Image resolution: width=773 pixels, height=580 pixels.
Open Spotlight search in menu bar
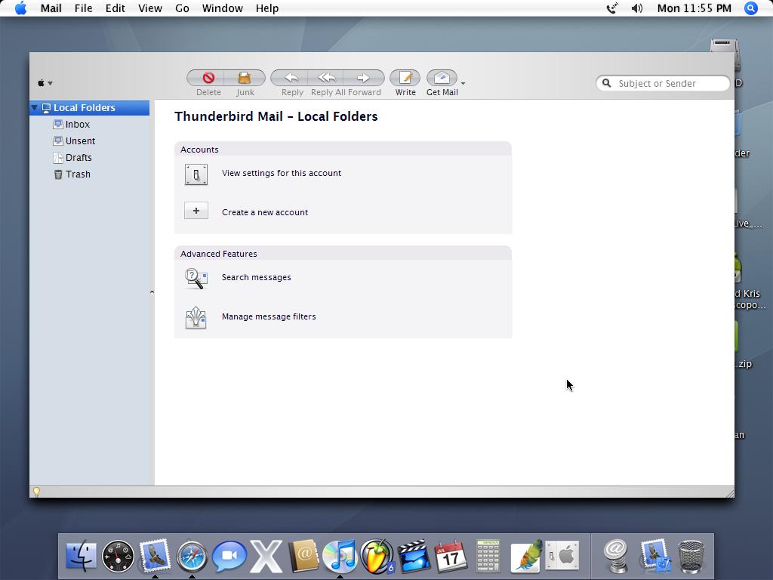pyautogui.click(x=750, y=8)
